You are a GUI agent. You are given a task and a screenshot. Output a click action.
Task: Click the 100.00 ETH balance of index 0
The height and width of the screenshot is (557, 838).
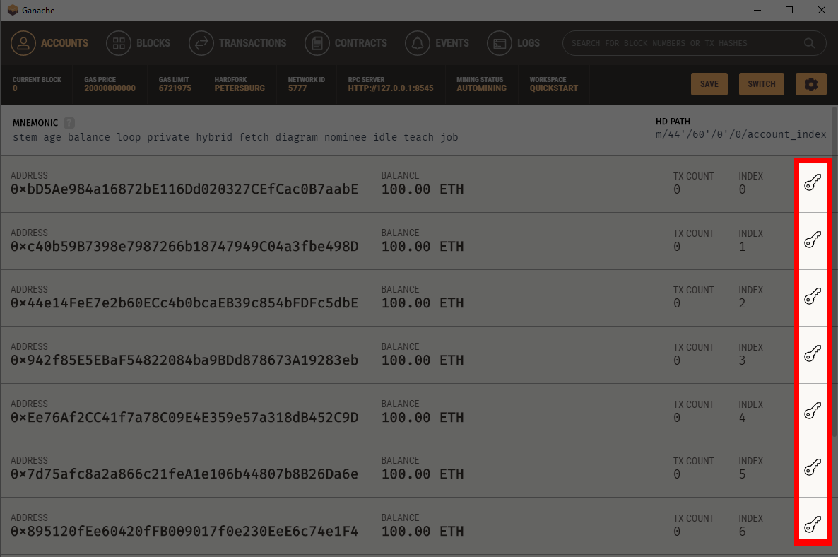(x=423, y=189)
